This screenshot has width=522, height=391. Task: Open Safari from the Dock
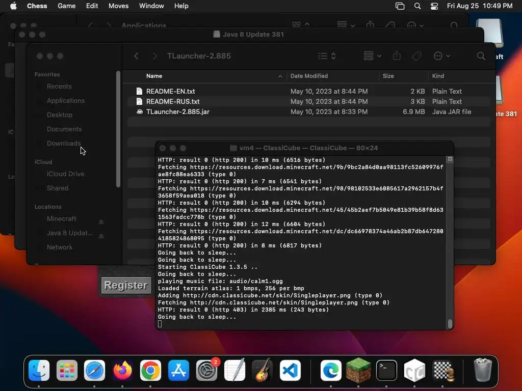(x=94, y=371)
